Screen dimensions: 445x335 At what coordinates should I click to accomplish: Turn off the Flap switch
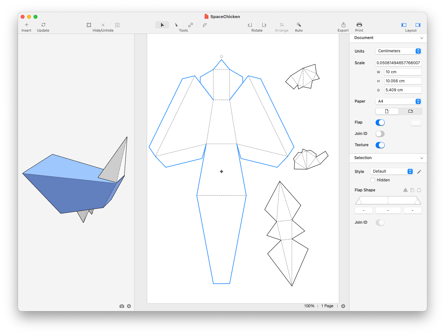tap(380, 123)
